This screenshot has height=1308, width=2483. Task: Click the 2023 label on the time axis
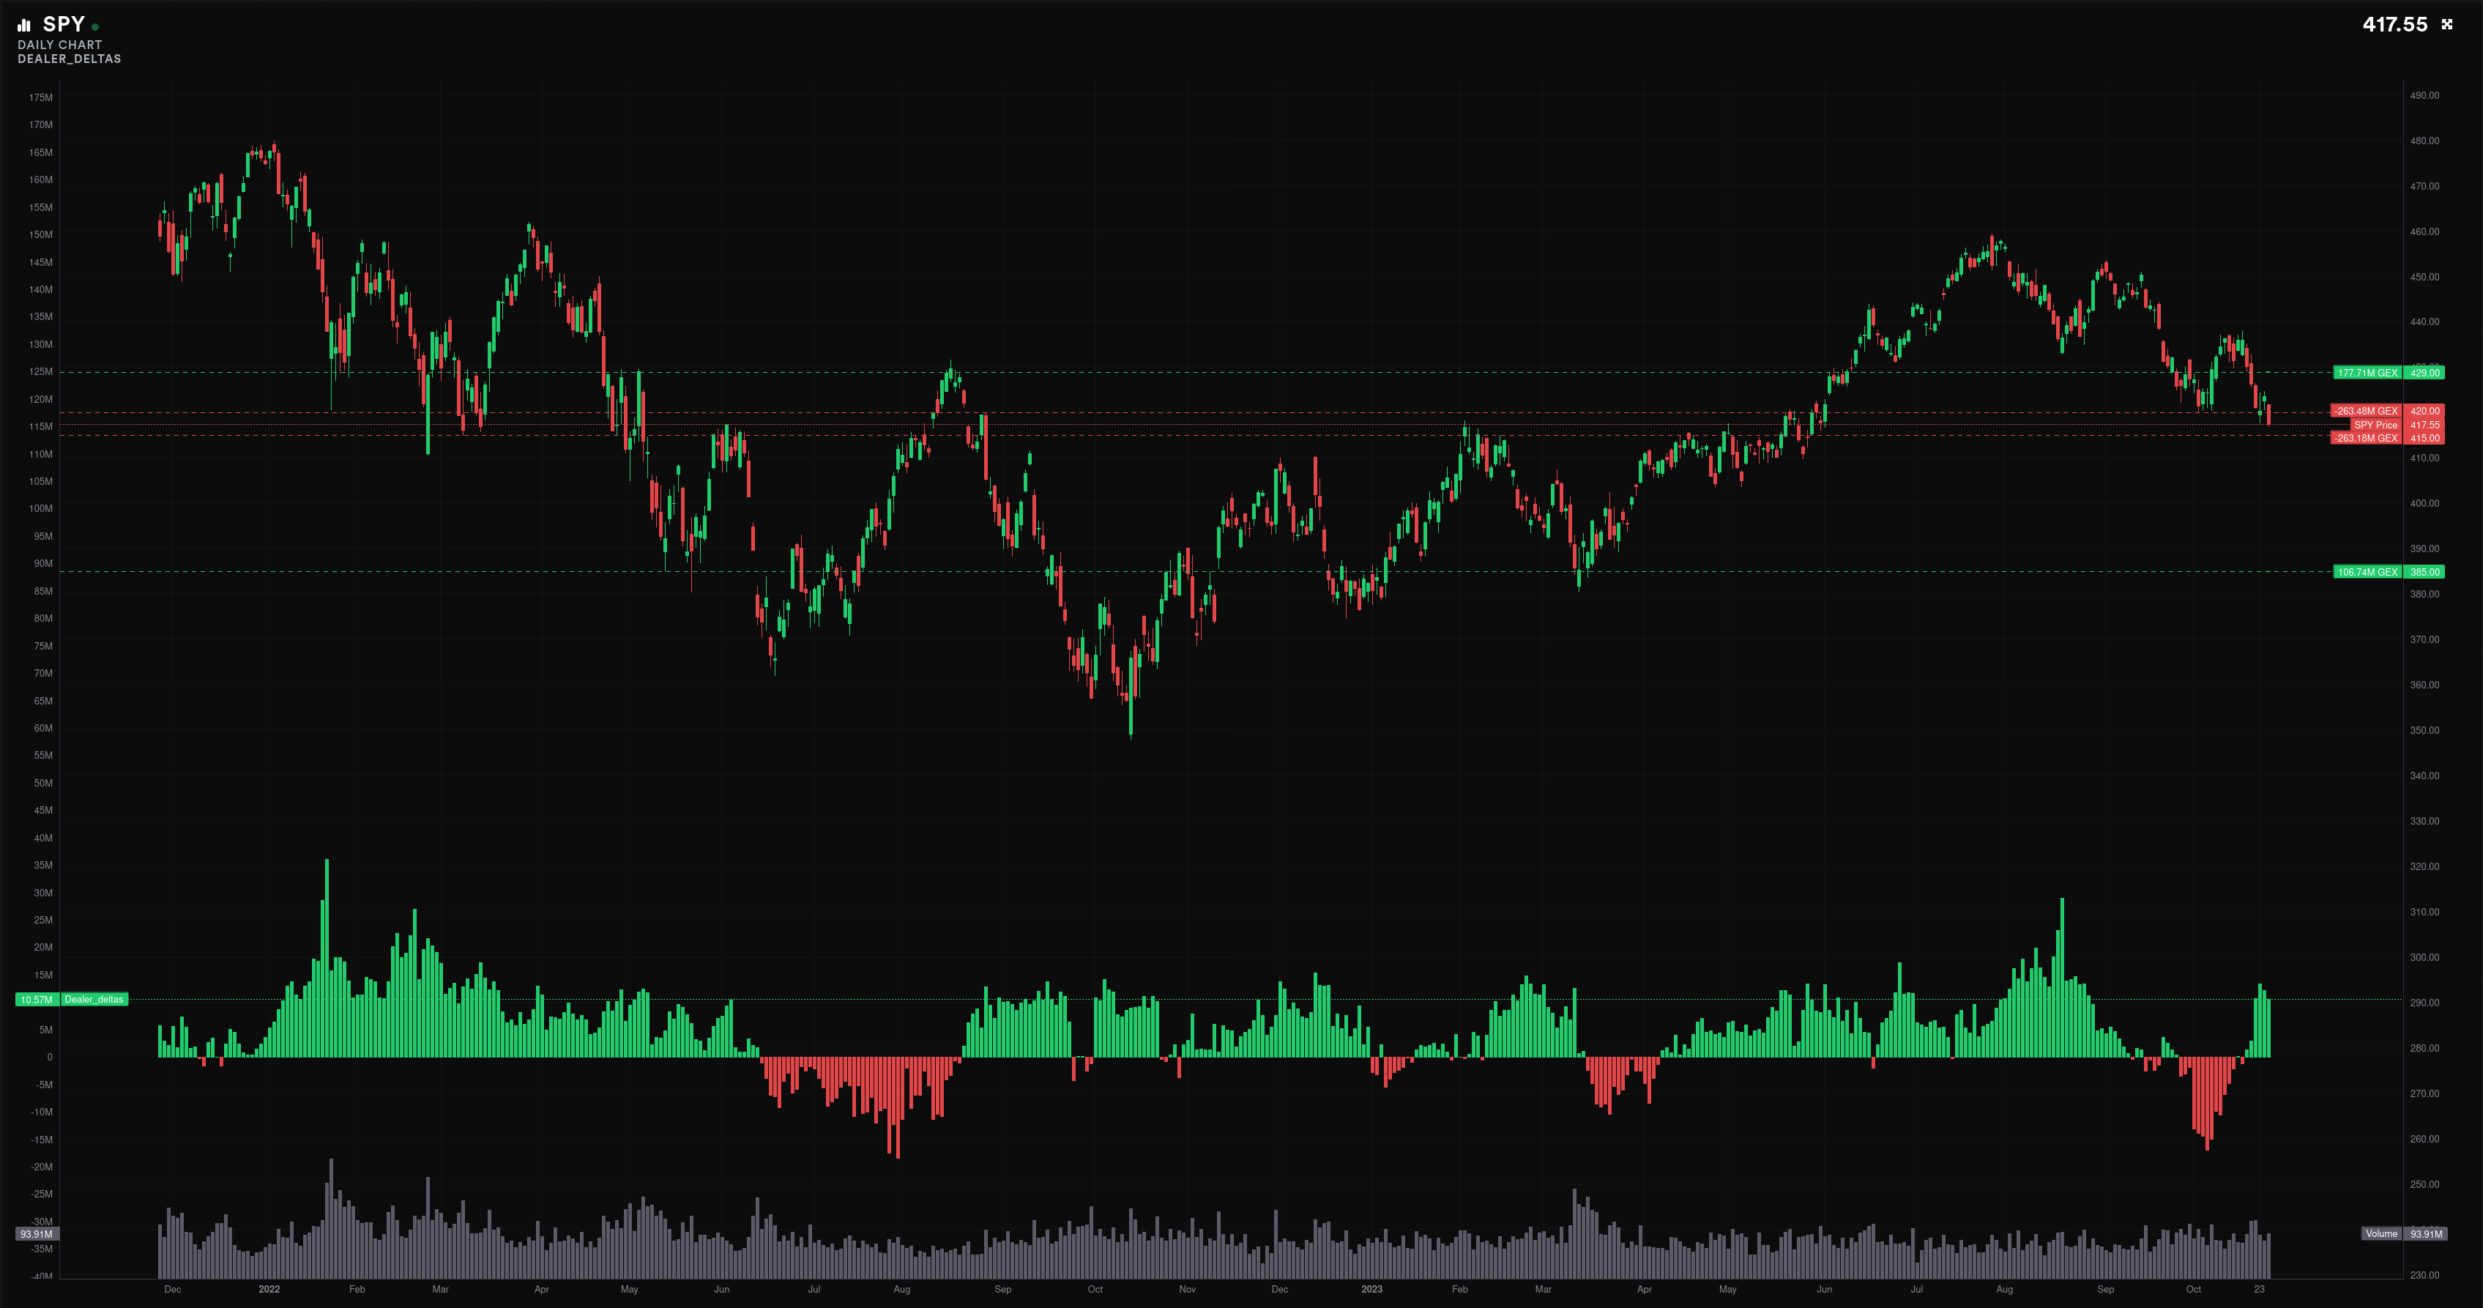click(1371, 1289)
